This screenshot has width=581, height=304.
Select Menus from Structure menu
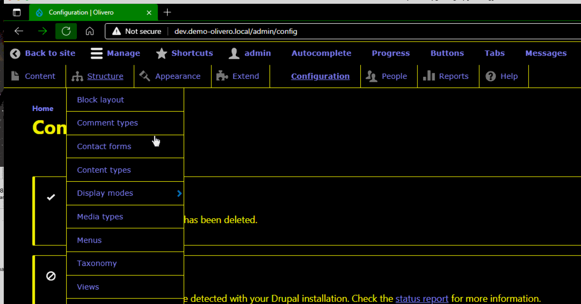pyautogui.click(x=125, y=240)
